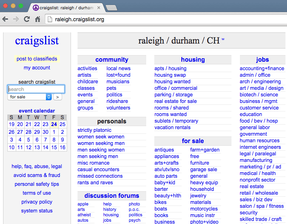This screenshot has width=287, height=224.
Task: Open post to classifieds link
Action: click(x=37, y=59)
